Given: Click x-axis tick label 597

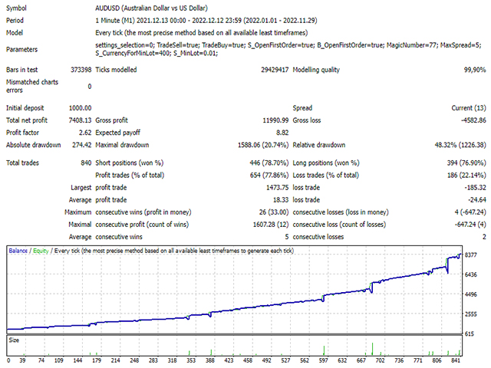Looking at the screenshot, I should [x=324, y=360].
